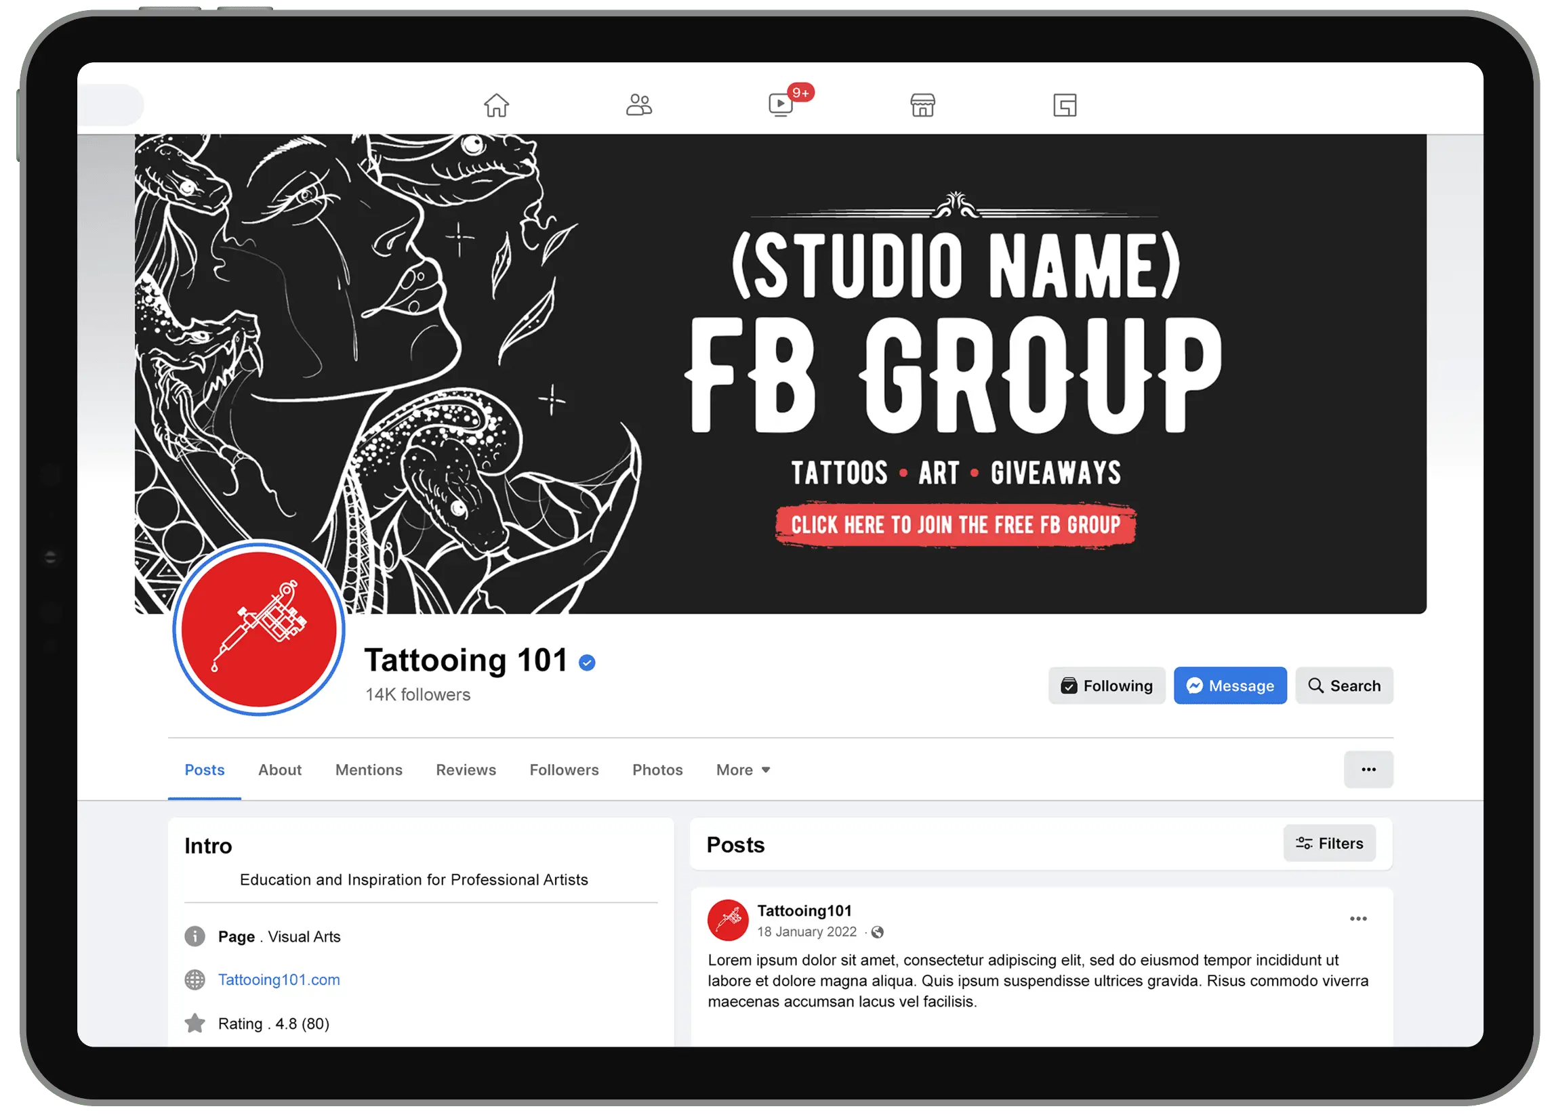Click the Following button
The image size is (1554, 1115).
(1107, 686)
